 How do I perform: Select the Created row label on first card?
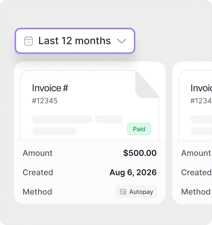click(38, 172)
